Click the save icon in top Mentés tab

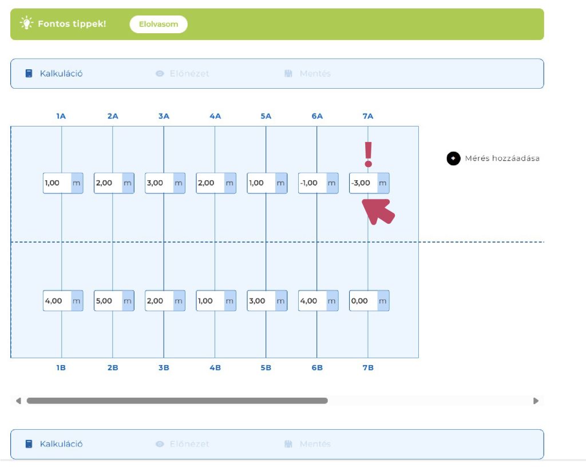[288, 74]
